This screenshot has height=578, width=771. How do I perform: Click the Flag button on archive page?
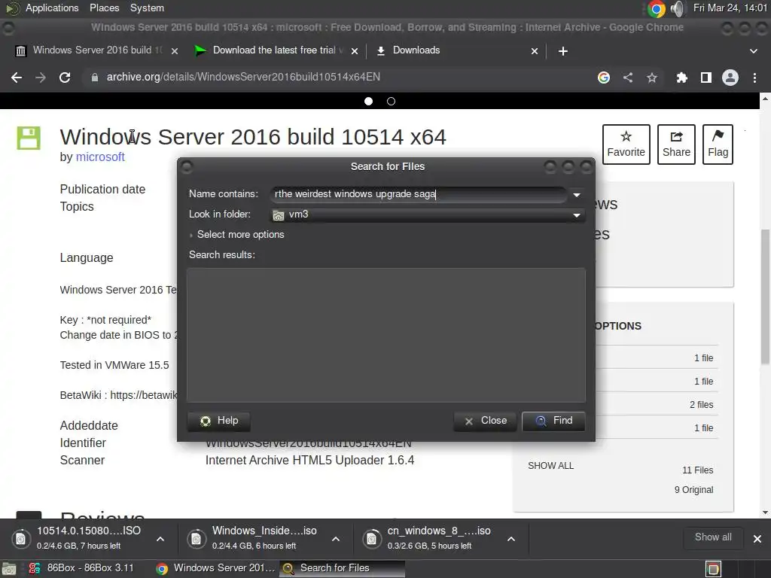[718, 144]
